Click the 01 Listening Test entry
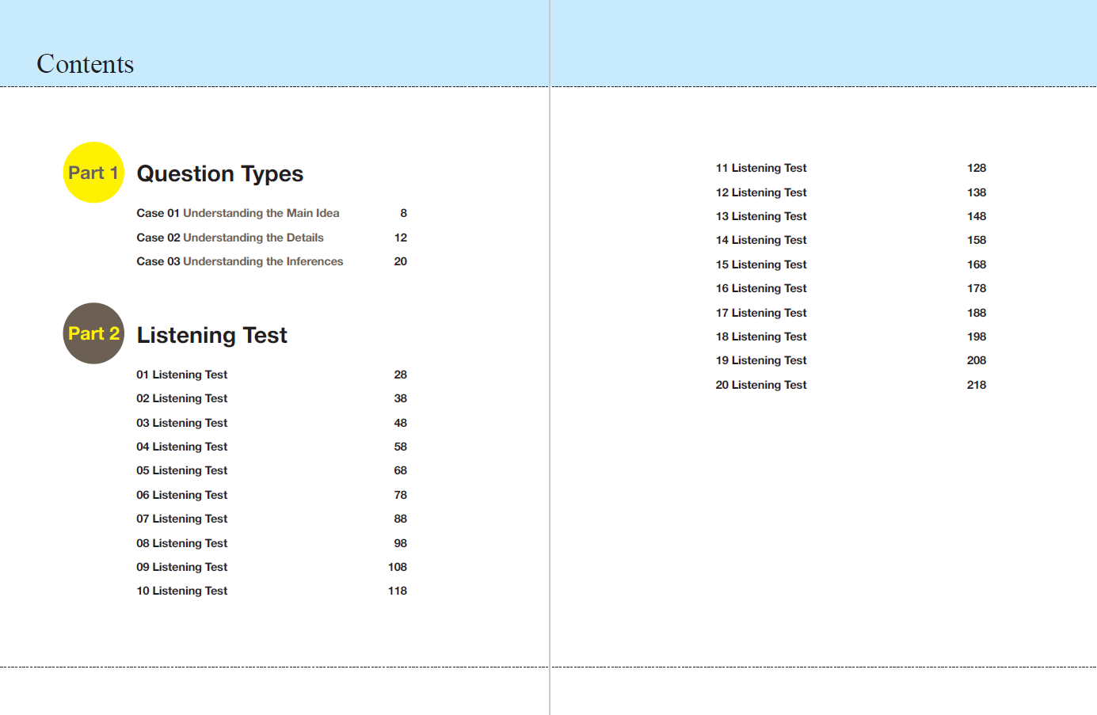This screenshot has width=1097, height=715. 182,375
